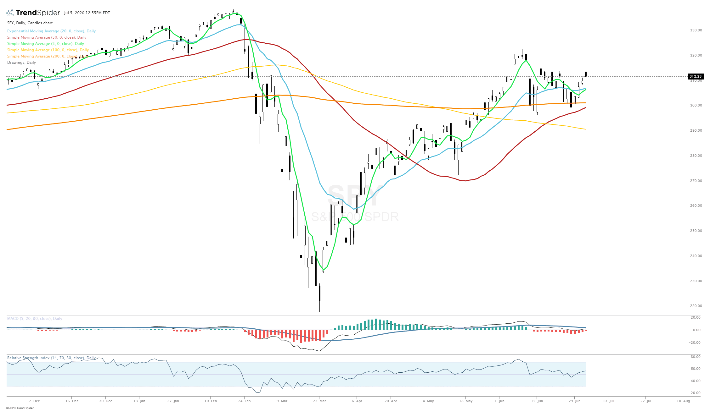Click the '16. Dec' date axis label
The image size is (710, 411).
click(72, 401)
